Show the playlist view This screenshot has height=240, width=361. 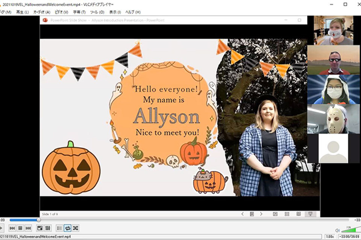coord(59,228)
